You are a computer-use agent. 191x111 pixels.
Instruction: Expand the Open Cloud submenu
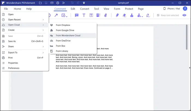coord(24,25)
